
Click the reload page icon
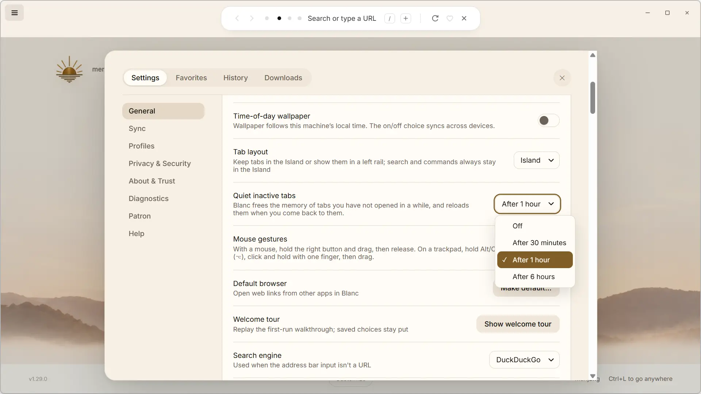(435, 18)
